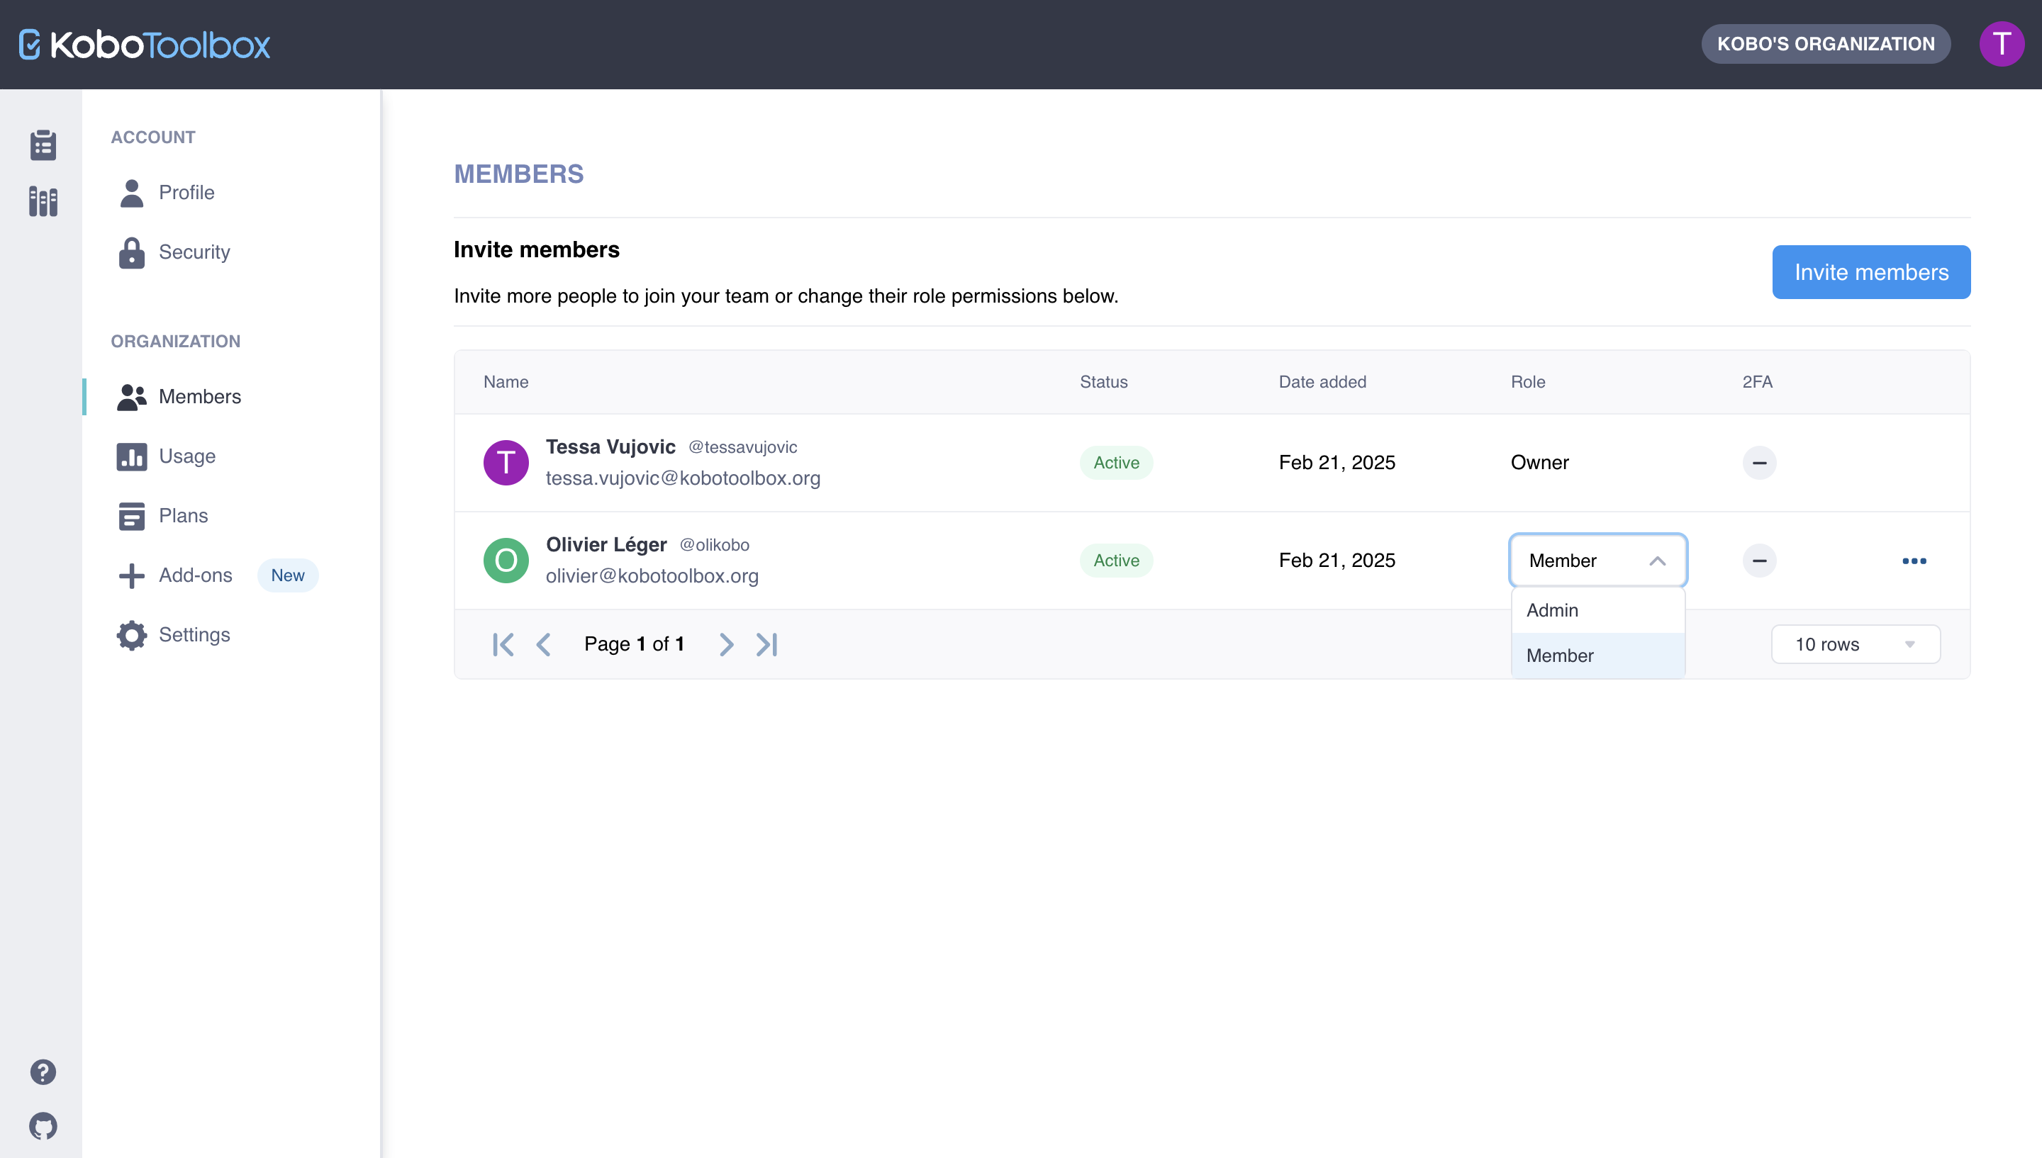Open the projects list sidebar icon
Viewport: 2042px width, 1158px height.
tap(43, 145)
